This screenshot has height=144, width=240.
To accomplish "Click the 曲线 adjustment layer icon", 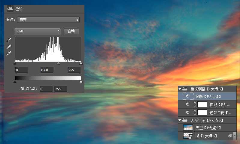I will point(188,104).
